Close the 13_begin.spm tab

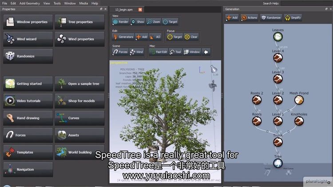[x=140, y=10]
